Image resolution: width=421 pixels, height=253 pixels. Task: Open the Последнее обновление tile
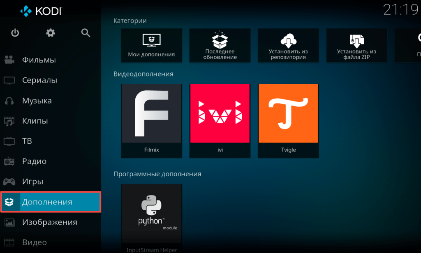220,45
